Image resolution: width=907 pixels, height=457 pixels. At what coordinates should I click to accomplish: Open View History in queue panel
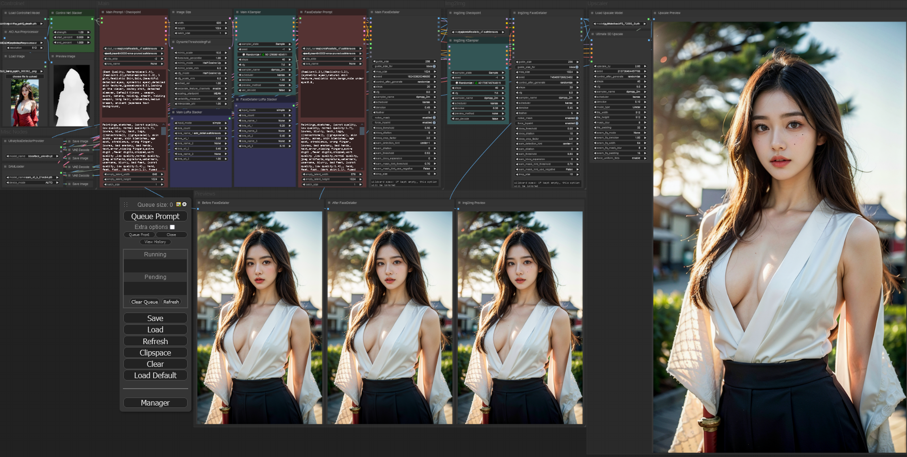pyautogui.click(x=155, y=242)
